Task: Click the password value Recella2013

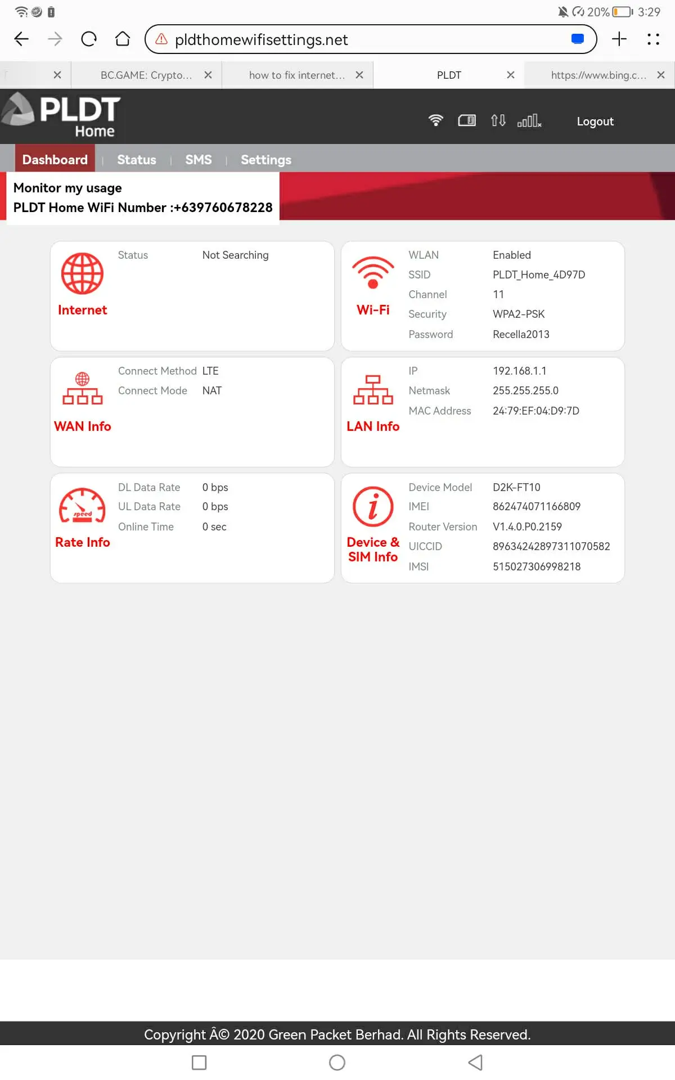Action: pos(521,334)
